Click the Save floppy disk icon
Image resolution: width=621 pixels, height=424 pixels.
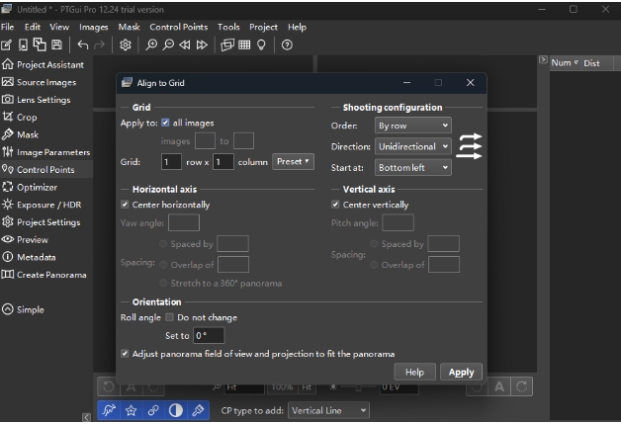tap(57, 44)
